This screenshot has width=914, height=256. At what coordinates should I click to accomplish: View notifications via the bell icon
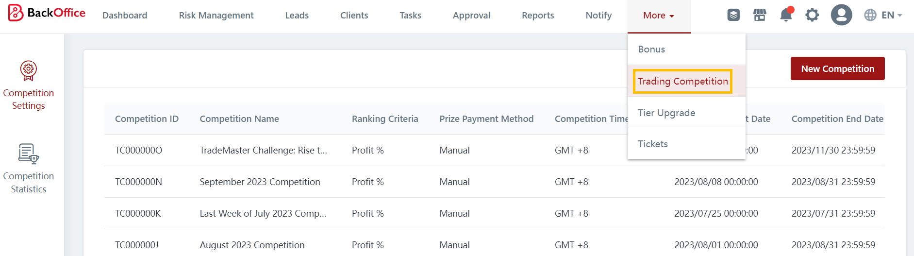pos(786,15)
